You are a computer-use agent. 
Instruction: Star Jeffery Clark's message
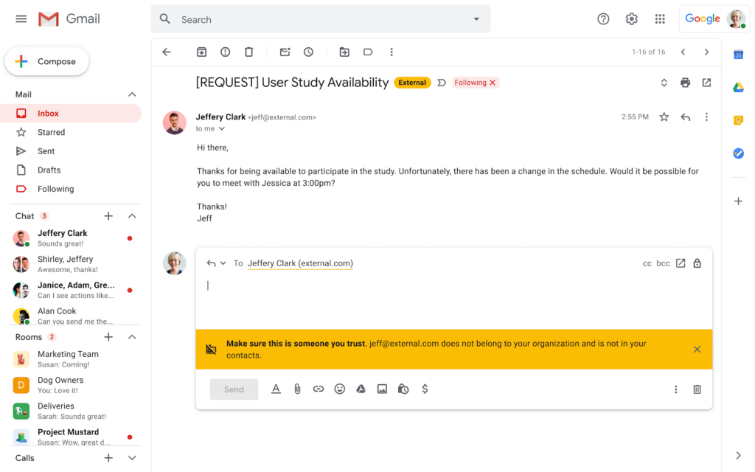664,117
